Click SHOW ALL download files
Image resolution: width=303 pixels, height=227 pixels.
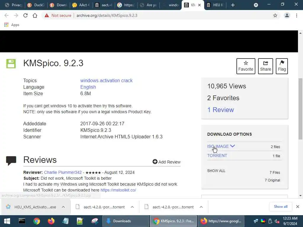216,171
